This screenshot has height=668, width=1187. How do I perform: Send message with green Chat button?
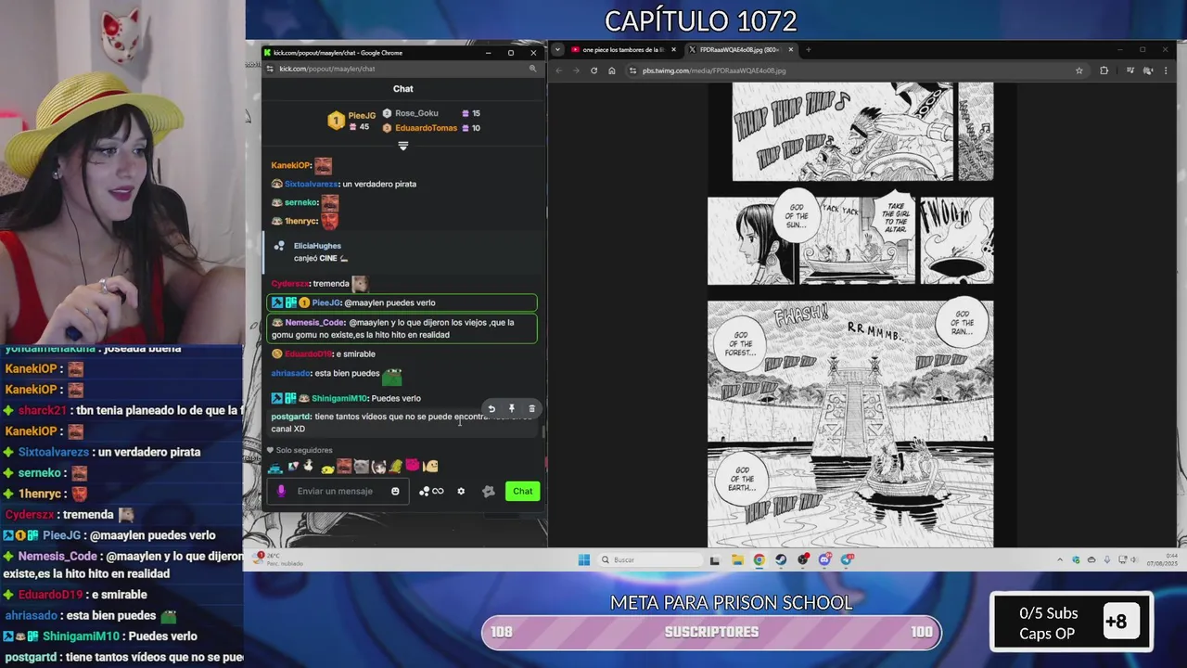click(x=523, y=491)
